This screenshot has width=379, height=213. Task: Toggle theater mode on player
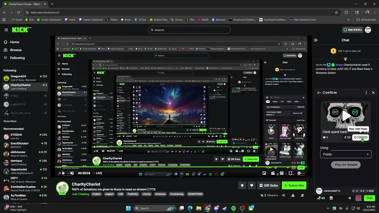(x=282, y=173)
